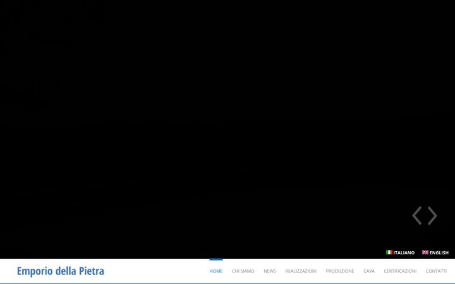
Task: Open REALIZZAZIONI from the navigation bar
Action: [x=301, y=271]
